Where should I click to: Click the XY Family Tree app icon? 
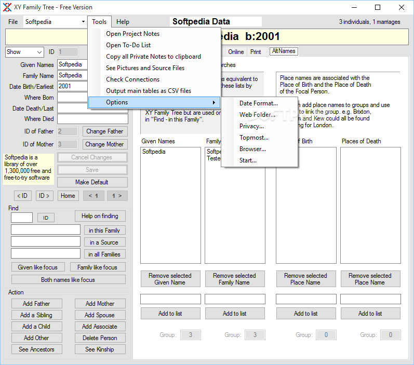pyautogui.click(x=7, y=7)
